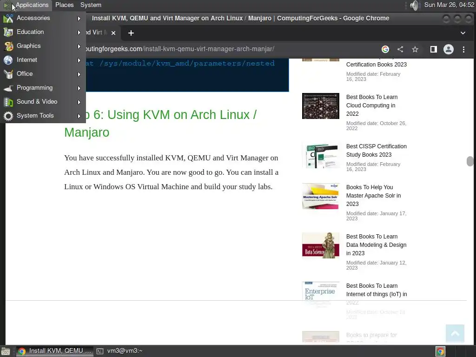Expand the arrow beside Programming
The height and width of the screenshot is (357, 476).
click(79, 88)
